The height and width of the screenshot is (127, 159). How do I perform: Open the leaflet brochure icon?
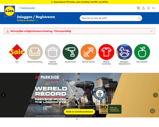coord(138,8)
